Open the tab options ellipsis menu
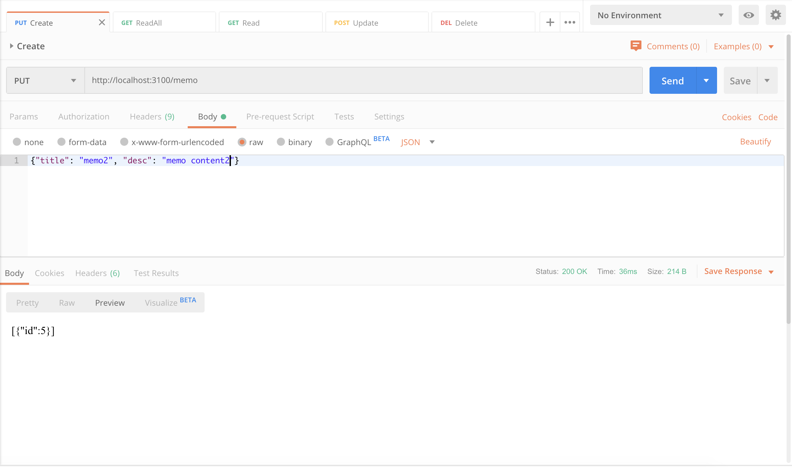This screenshot has height=467, width=792. click(x=570, y=23)
